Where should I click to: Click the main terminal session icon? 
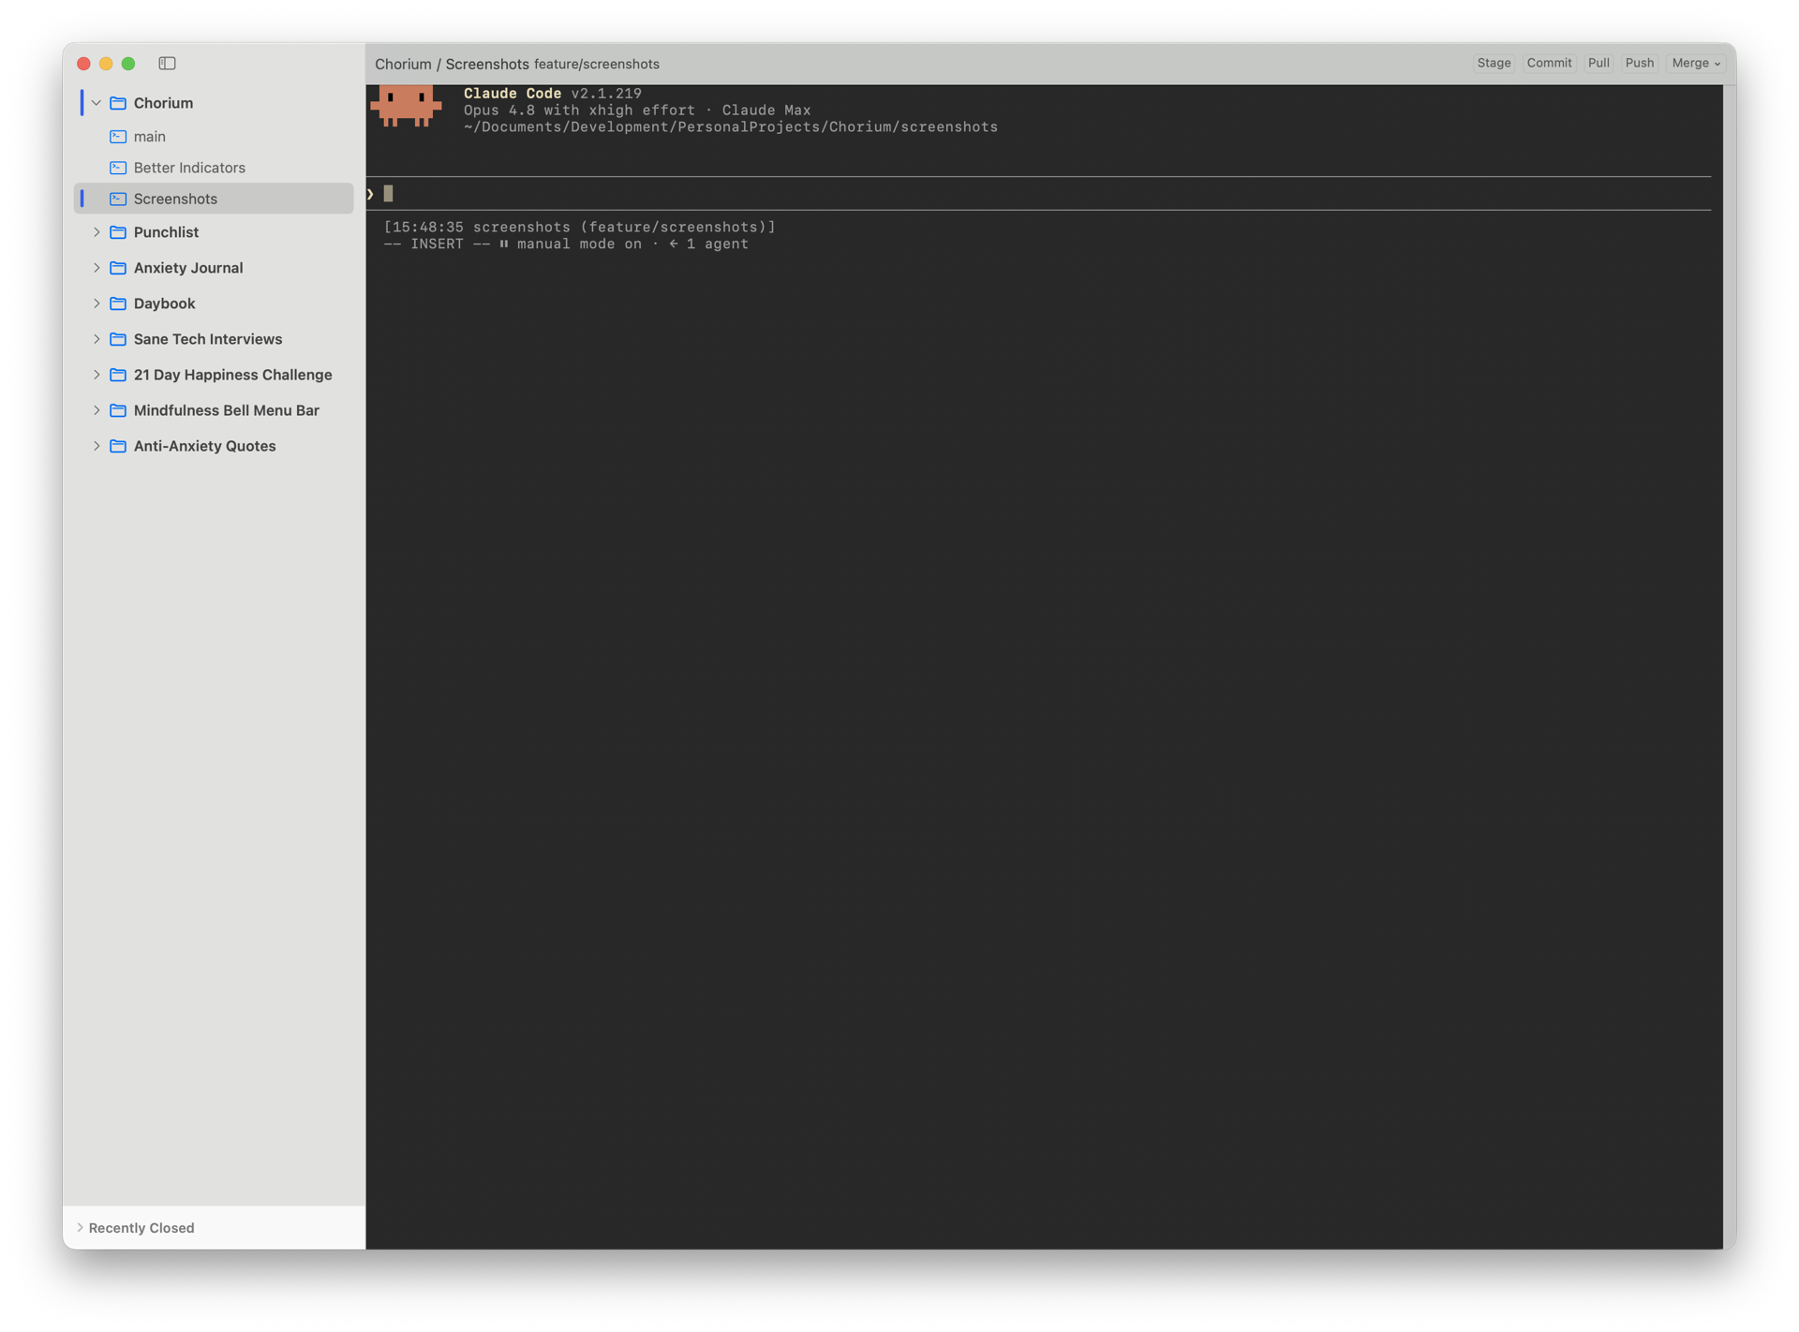[118, 137]
